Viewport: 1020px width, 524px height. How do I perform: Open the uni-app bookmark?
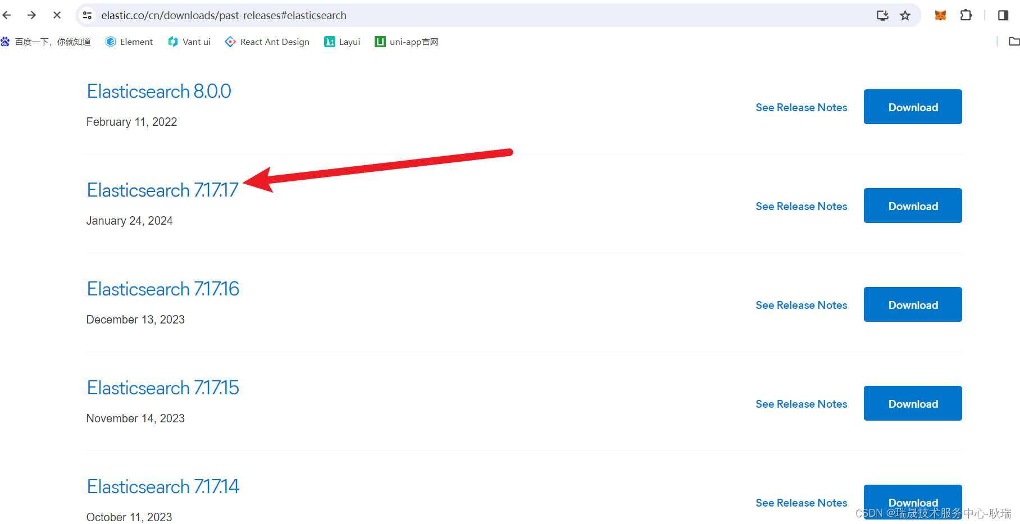pyautogui.click(x=407, y=42)
